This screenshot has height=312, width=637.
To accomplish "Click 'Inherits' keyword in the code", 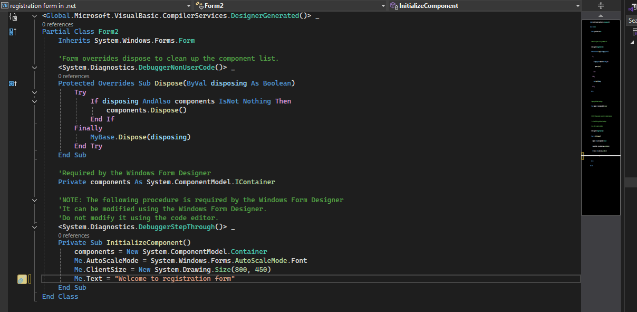I will coord(74,41).
